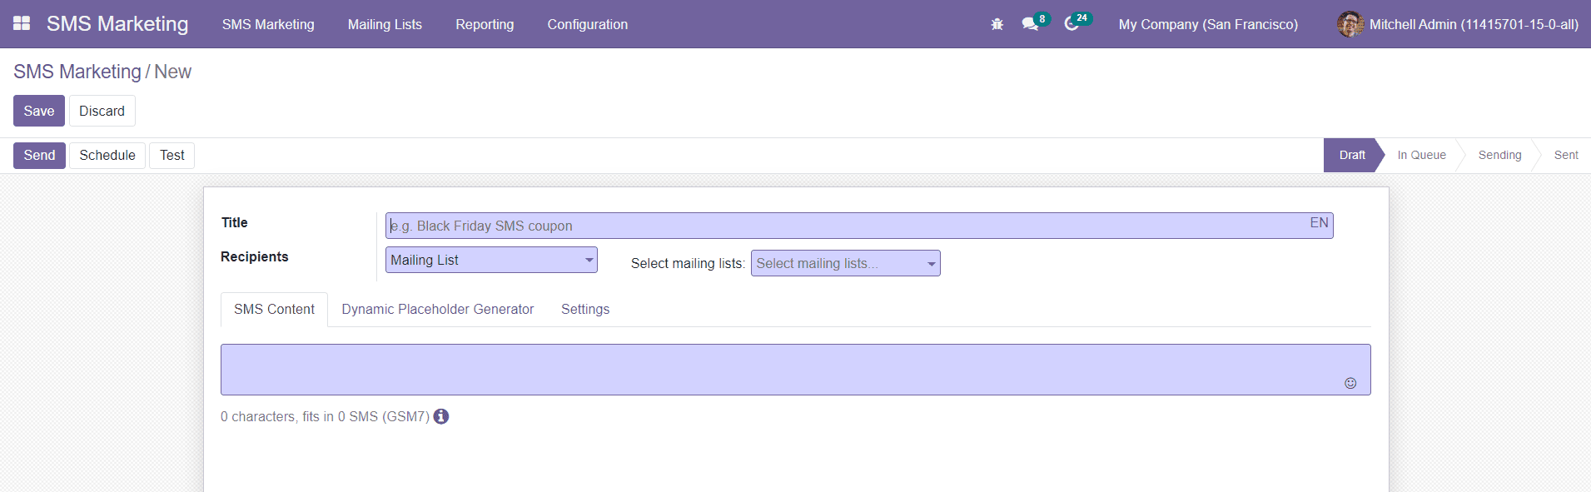Image resolution: width=1591 pixels, height=492 pixels.
Task: Click the SMS info circle icon
Action: (441, 416)
